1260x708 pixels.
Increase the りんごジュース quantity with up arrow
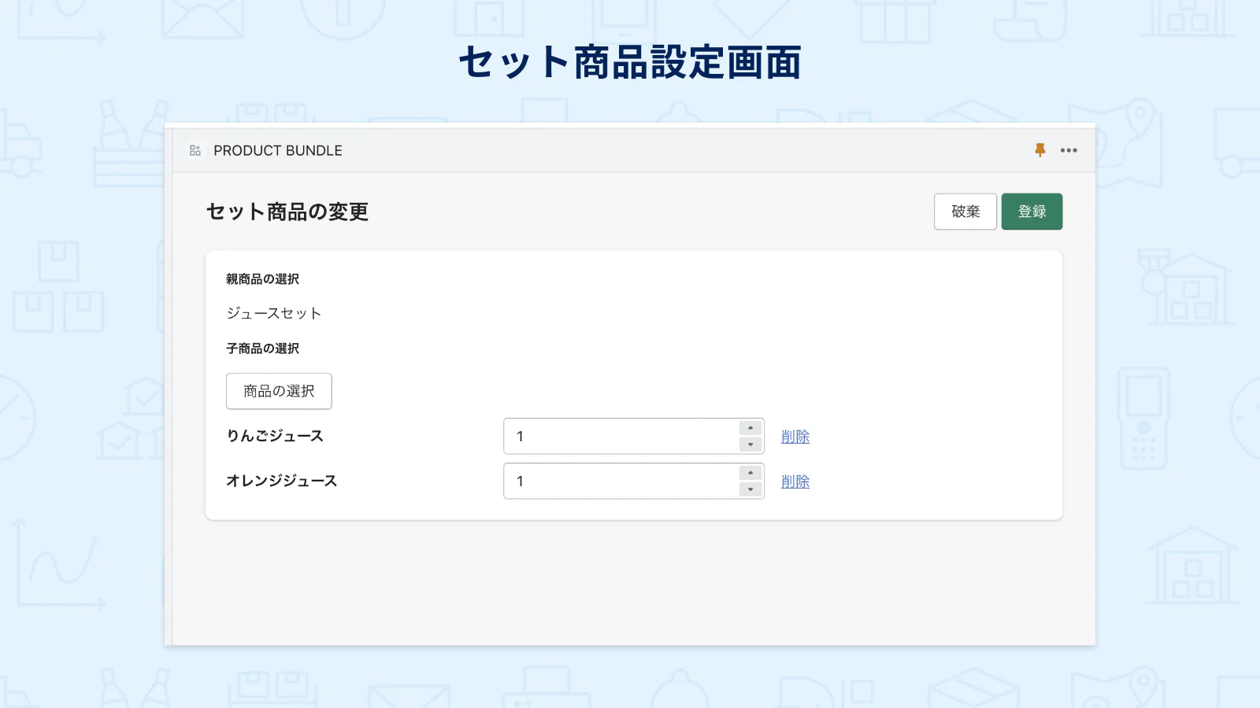click(x=750, y=428)
